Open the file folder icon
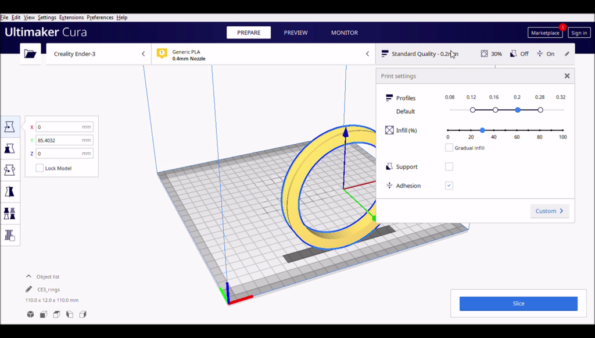This screenshot has height=338, width=595. [30, 54]
